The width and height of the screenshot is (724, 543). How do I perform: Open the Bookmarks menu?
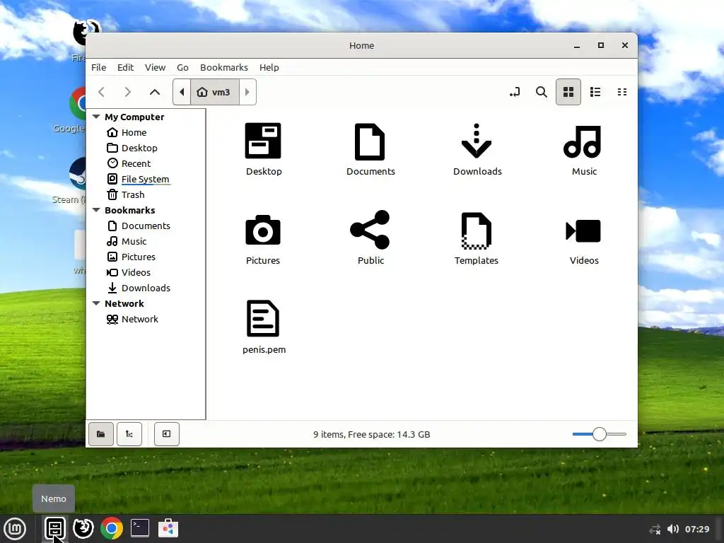[x=224, y=67]
